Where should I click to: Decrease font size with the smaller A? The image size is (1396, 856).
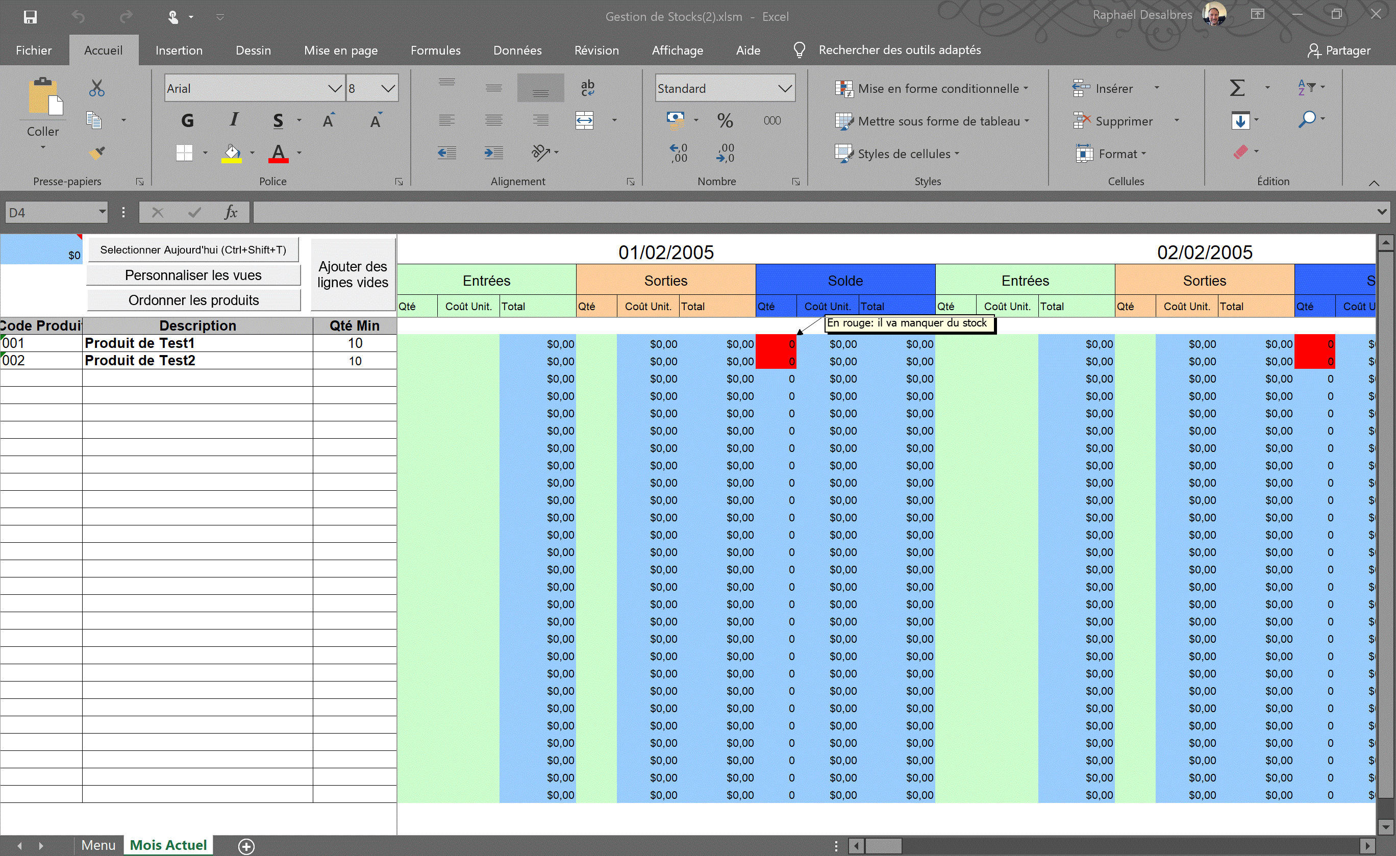pyautogui.click(x=376, y=120)
